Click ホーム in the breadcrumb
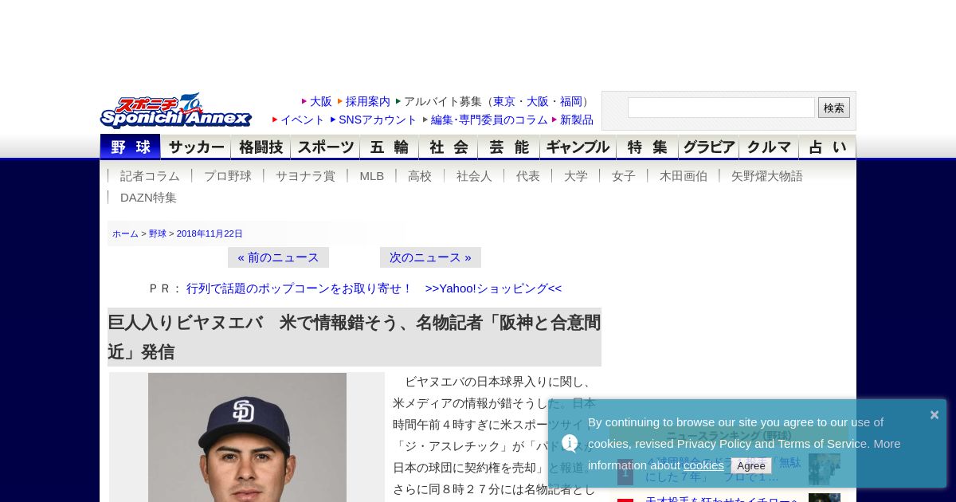 pos(125,233)
